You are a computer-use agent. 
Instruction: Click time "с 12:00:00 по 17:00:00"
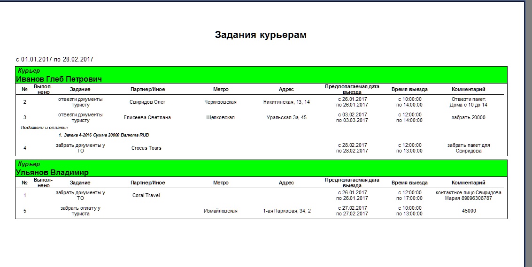point(409,195)
